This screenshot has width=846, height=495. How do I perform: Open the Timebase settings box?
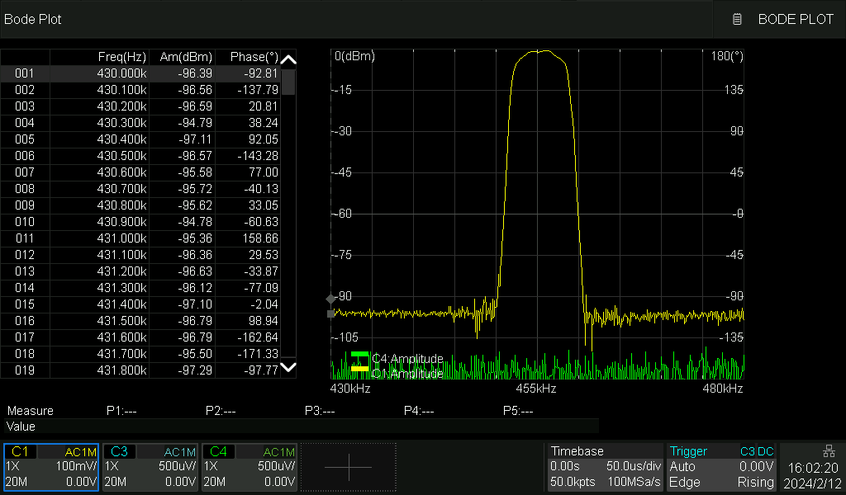[606, 467]
